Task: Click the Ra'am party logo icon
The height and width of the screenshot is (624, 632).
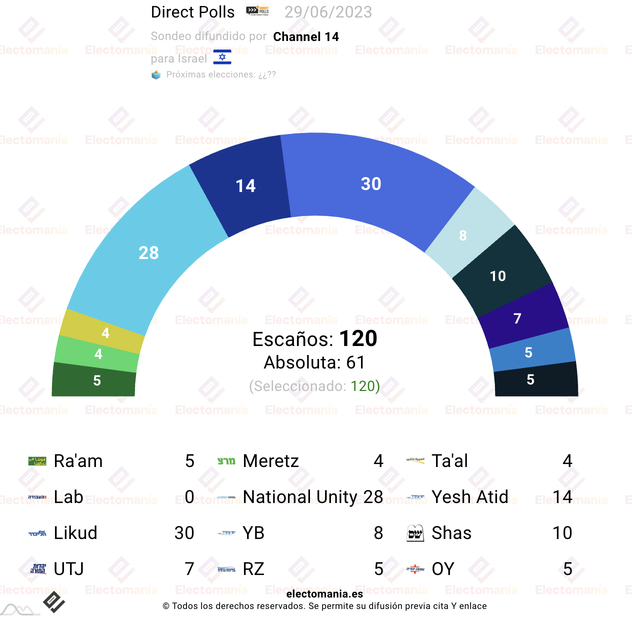Action: coord(37,461)
